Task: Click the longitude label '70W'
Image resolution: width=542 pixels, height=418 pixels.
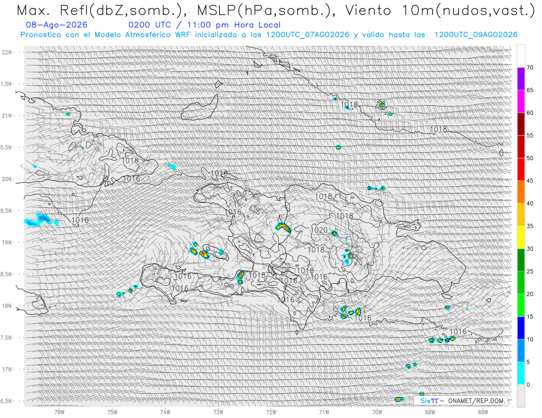Action: pyautogui.click(x=377, y=412)
